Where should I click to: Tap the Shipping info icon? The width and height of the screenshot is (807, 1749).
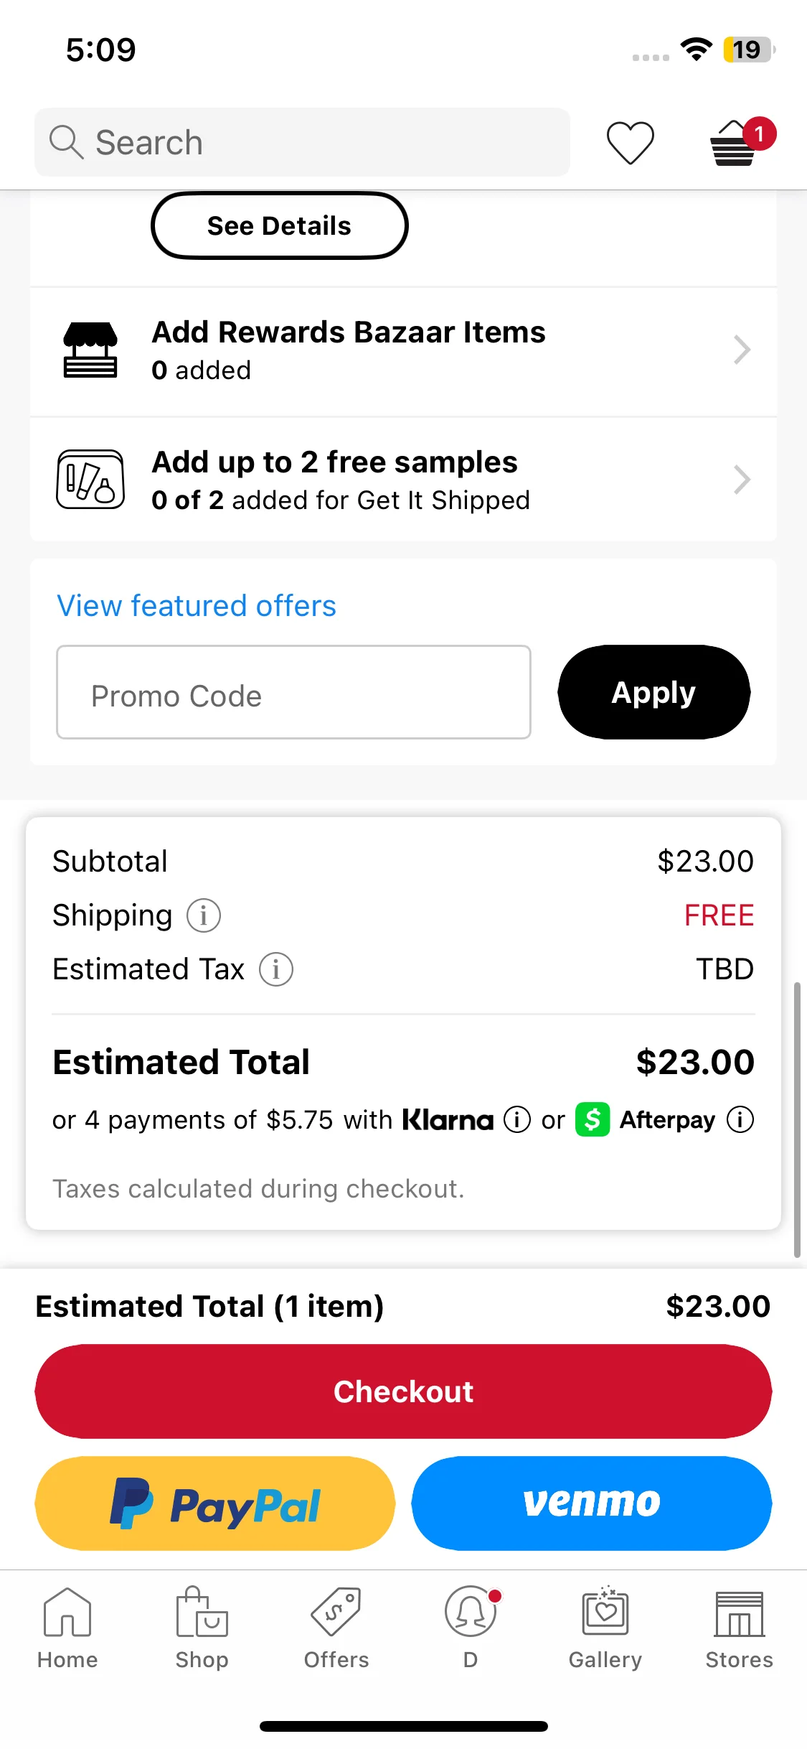click(204, 915)
